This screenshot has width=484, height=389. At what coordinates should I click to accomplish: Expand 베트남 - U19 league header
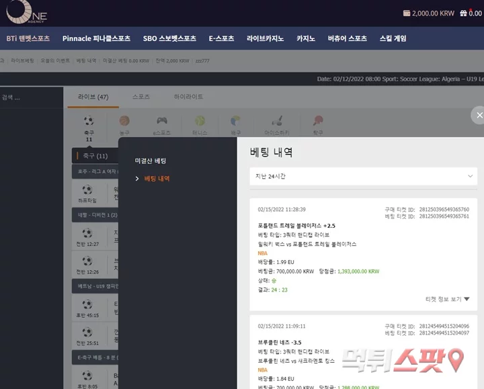click(x=95, y=286)
